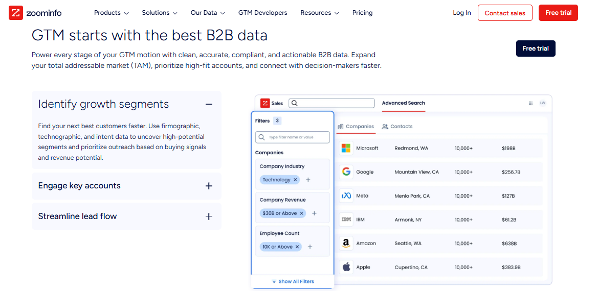Image resolution: width=598 pixels, height=291 pixels.
Task: Click the magnifier icon in the filter search box
Action: [x=261, y=137]
